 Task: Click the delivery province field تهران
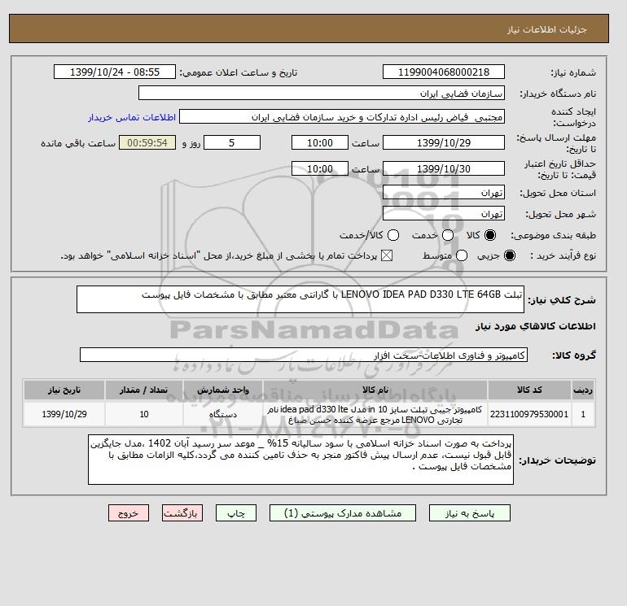coord(444,193)
